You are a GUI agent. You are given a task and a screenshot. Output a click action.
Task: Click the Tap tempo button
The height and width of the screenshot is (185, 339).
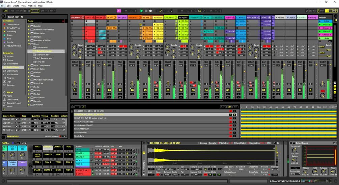(12, 11)
